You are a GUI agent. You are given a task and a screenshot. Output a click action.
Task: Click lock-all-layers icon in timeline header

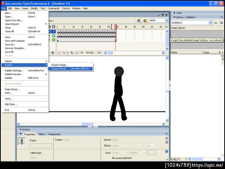click(x=50, y=27)
